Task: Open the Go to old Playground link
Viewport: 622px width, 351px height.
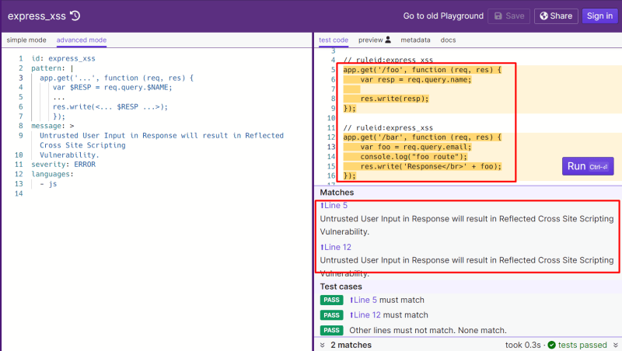Action: click(x=443, y=16)
